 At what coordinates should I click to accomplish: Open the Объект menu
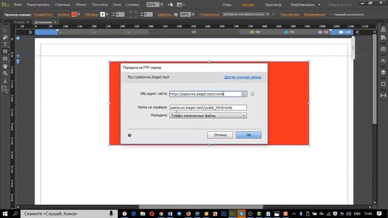pos(81,5)
